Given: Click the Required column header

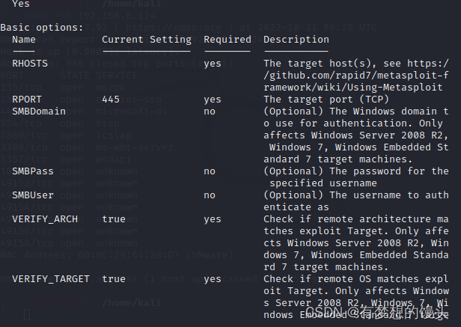Looking at the screenshot, I should coord(228,40).
